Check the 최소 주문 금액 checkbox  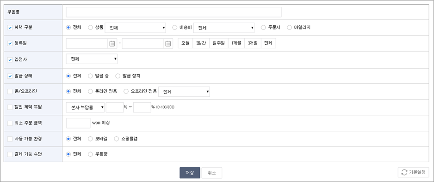(x=10, y=123)
